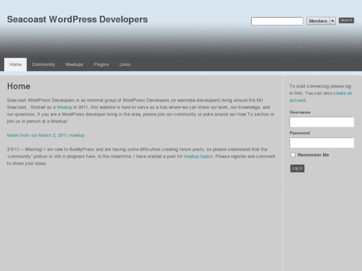The image size is (362, 271).
Task: Click the Remember Me label text
Action: point(313,155)
